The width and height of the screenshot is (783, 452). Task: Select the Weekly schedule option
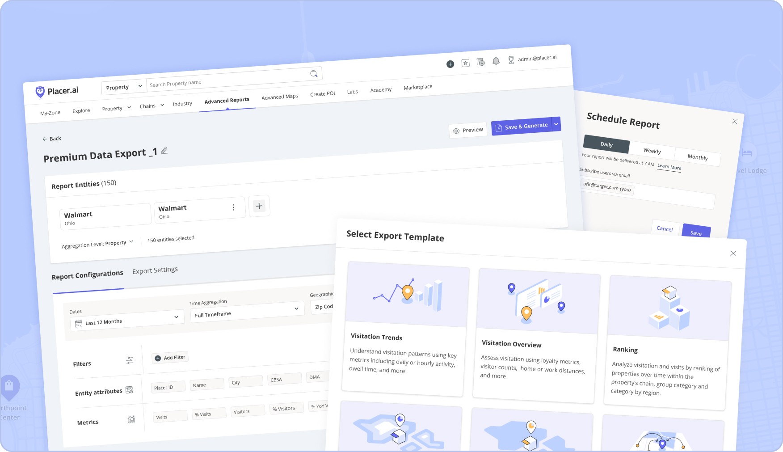point(652,151)
